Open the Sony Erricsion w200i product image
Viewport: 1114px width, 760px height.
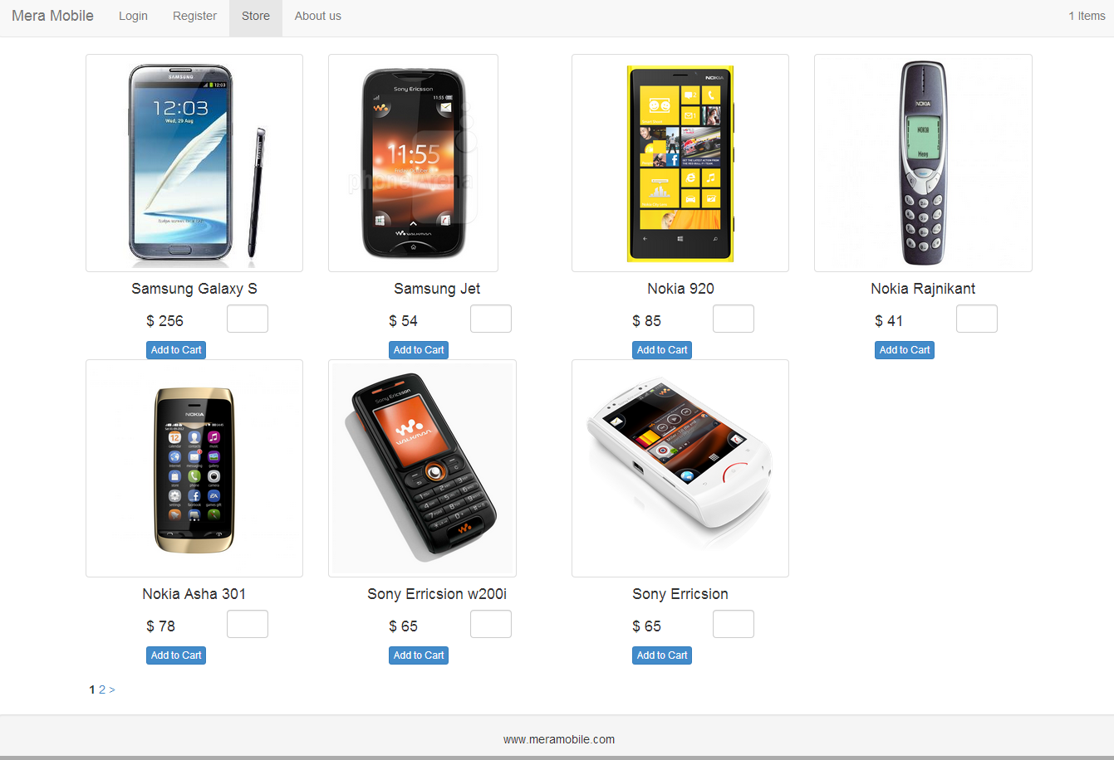(x=422, y=468)
